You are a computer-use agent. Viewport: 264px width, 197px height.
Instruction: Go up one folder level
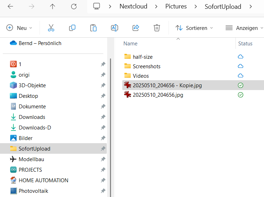click(53, 6)
